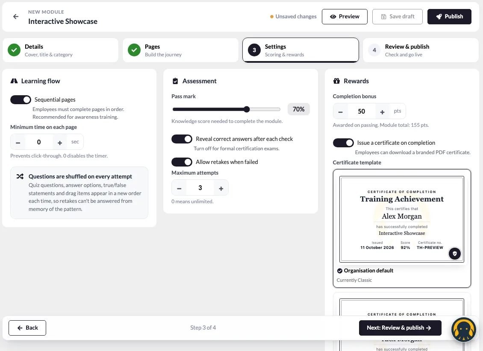Screen dimensions: 483x351
Task: Increase minimum time on each page
Action: click(60, 143)
